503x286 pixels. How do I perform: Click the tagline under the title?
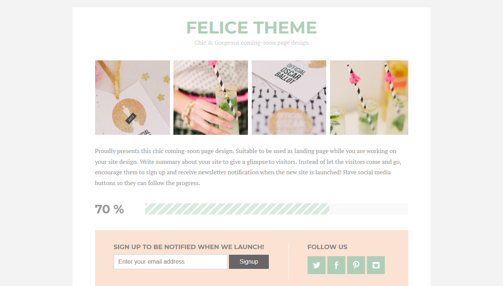pyautogui.click(x=252, y=43)
